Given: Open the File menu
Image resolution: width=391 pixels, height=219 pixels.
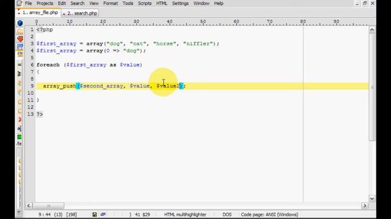Looking at the screenshot, I should 29,4.
